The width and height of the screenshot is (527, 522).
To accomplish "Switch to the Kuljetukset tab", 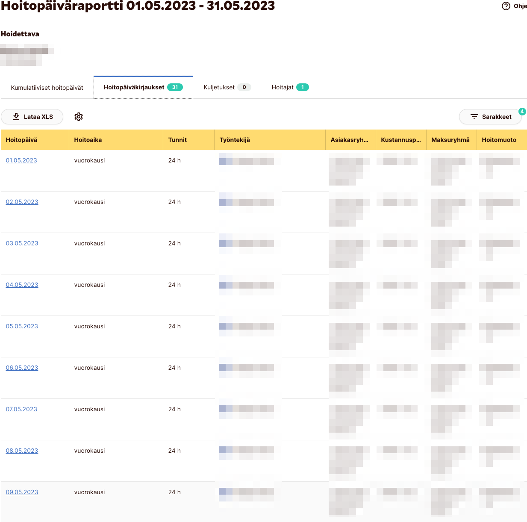I will click(227, 87).
